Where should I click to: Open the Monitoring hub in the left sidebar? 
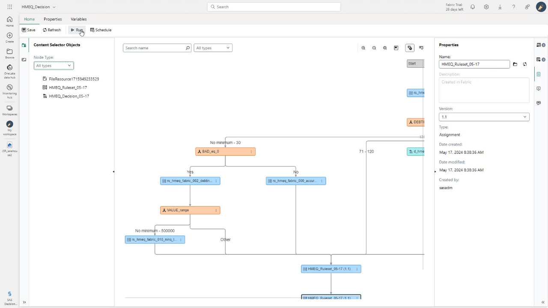9,90
